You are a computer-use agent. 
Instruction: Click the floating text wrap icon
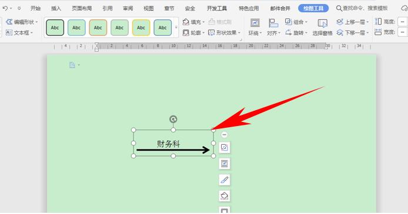225,164
